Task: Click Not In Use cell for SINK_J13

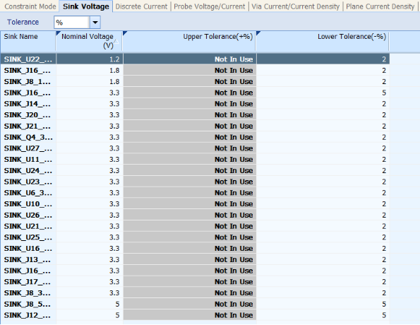Action: [x=190, y=259]
